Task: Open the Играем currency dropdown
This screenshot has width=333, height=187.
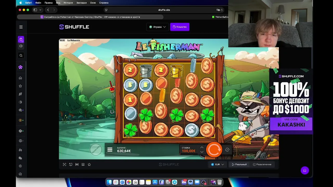Action: [157, 27]
